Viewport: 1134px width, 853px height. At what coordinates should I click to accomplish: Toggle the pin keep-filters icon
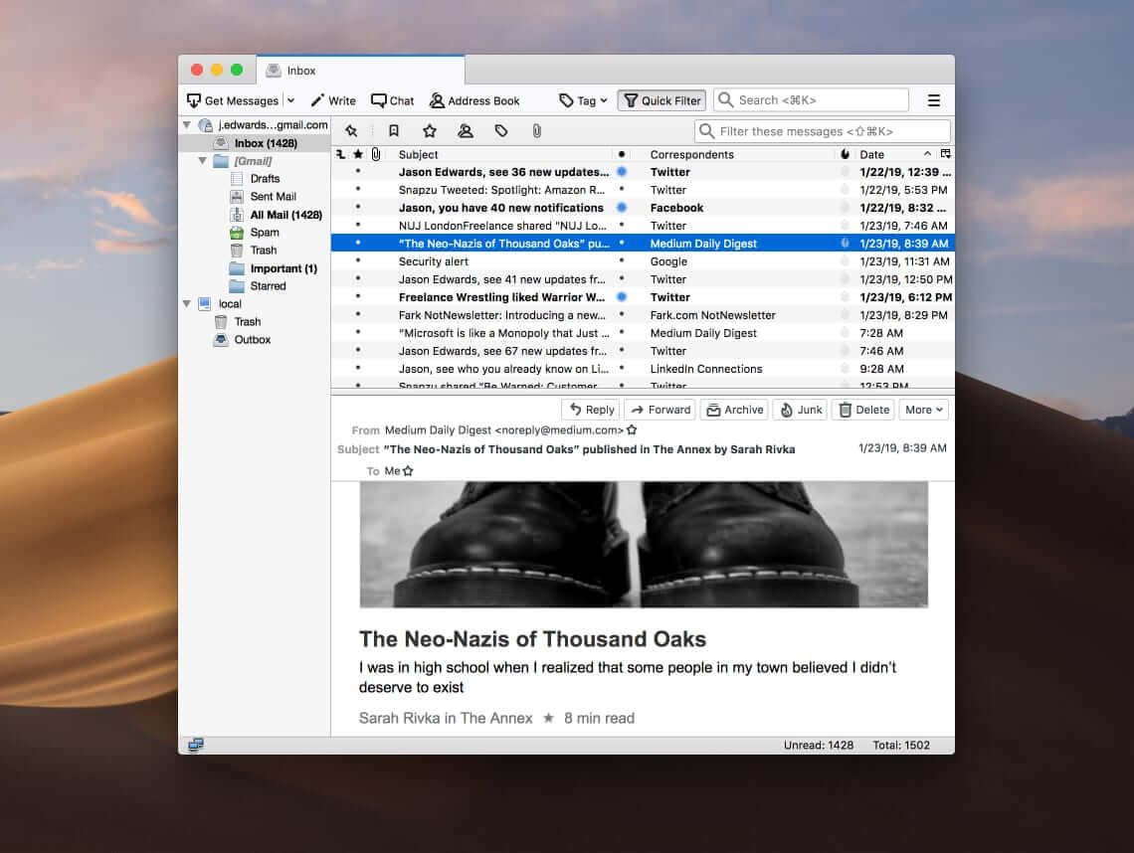coord(351,131)
